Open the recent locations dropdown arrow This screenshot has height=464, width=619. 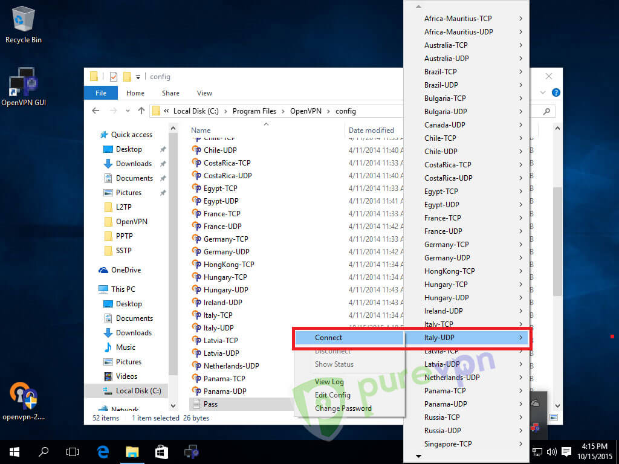pyautogui.click(x=128, y=111)
